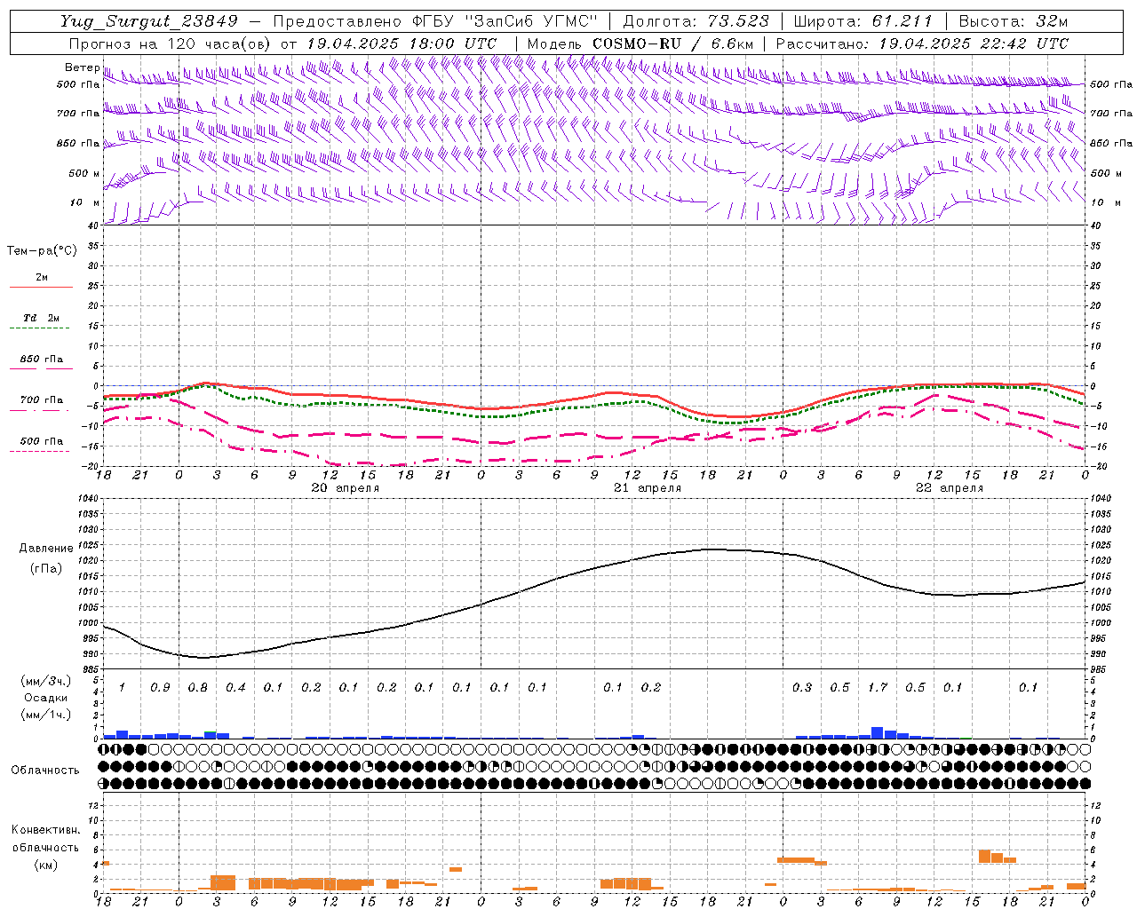1137x909 pixels.
Task: Click the Модель COSMO-RU / 6.6км label
Action: click(x=640, y=43)
